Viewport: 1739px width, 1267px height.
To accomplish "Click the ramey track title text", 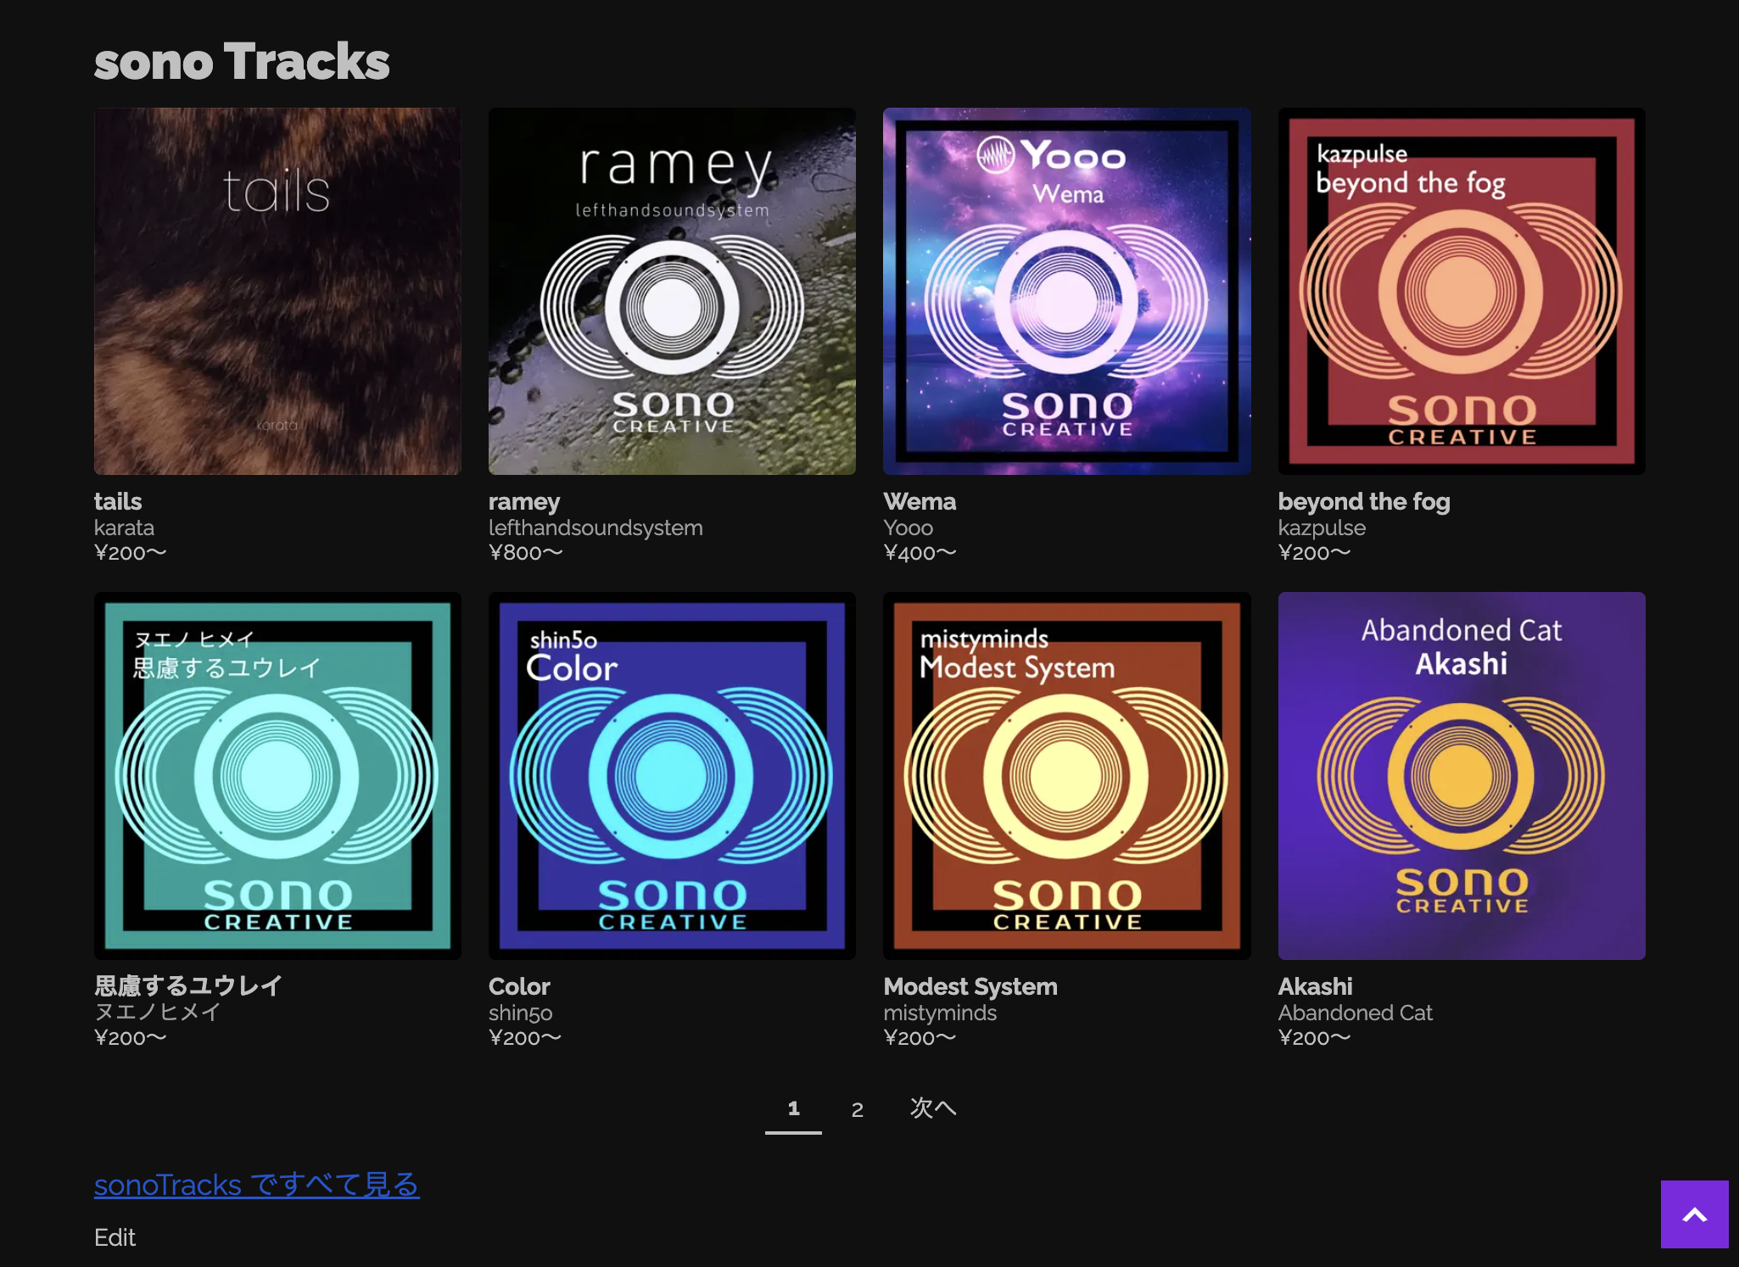I will [524, 502].
